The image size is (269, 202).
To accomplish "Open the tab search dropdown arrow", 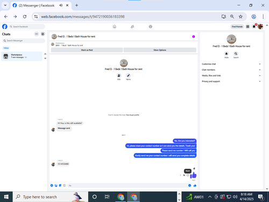I will [x=5, y=5].
